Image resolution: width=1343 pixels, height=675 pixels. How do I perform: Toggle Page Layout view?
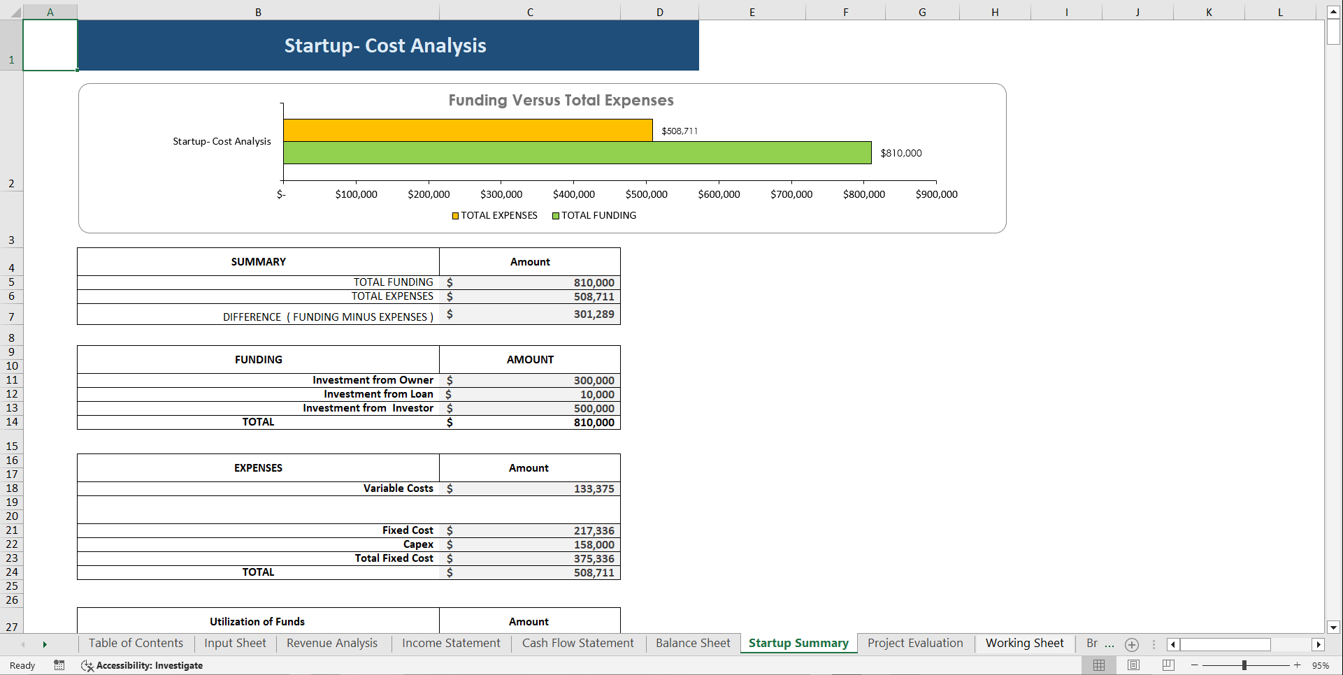(1133, 665)
